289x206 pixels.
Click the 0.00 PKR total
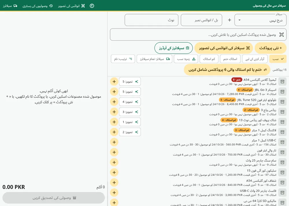(x=14, y=187)
